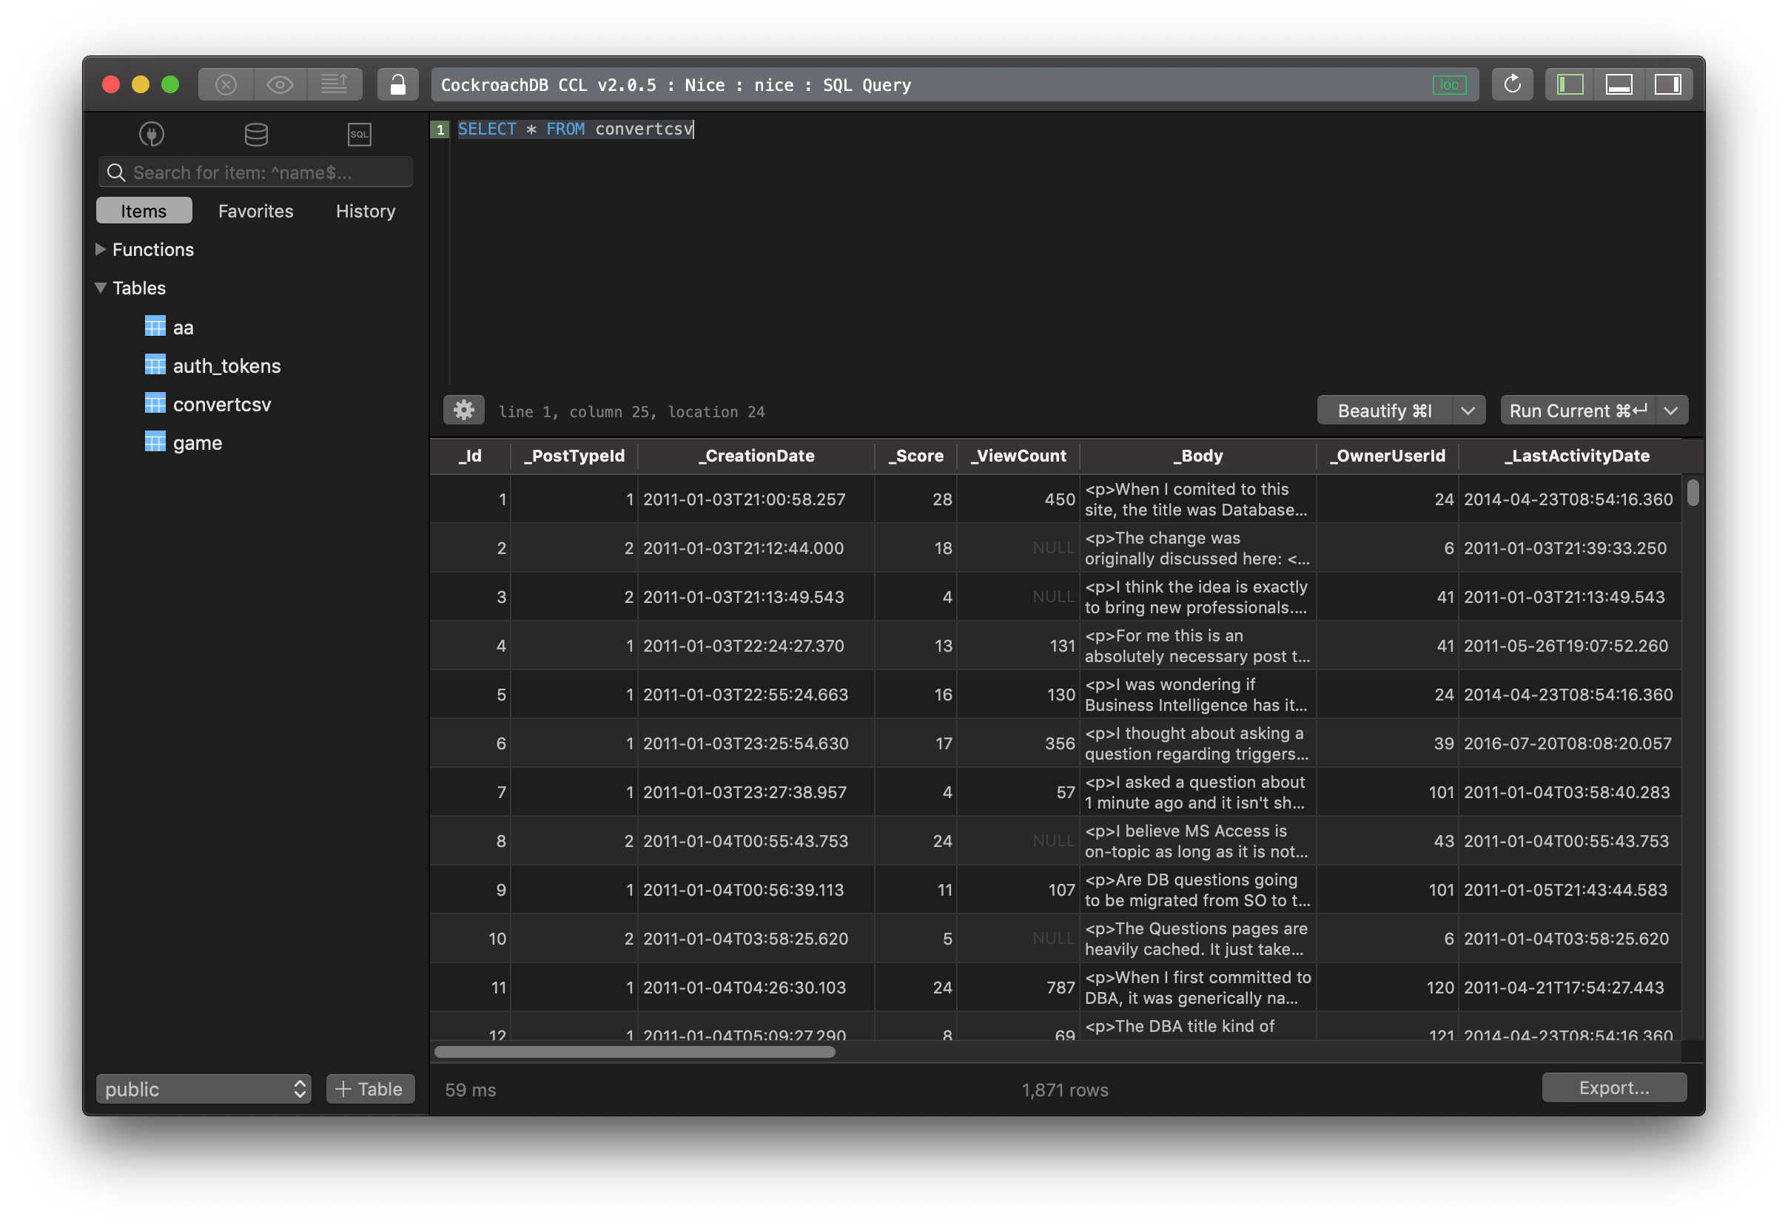Select the auth_tokens table
1788x1225 pixels.
click(226, 366)
